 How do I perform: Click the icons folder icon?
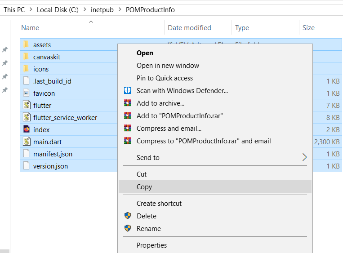26,69
